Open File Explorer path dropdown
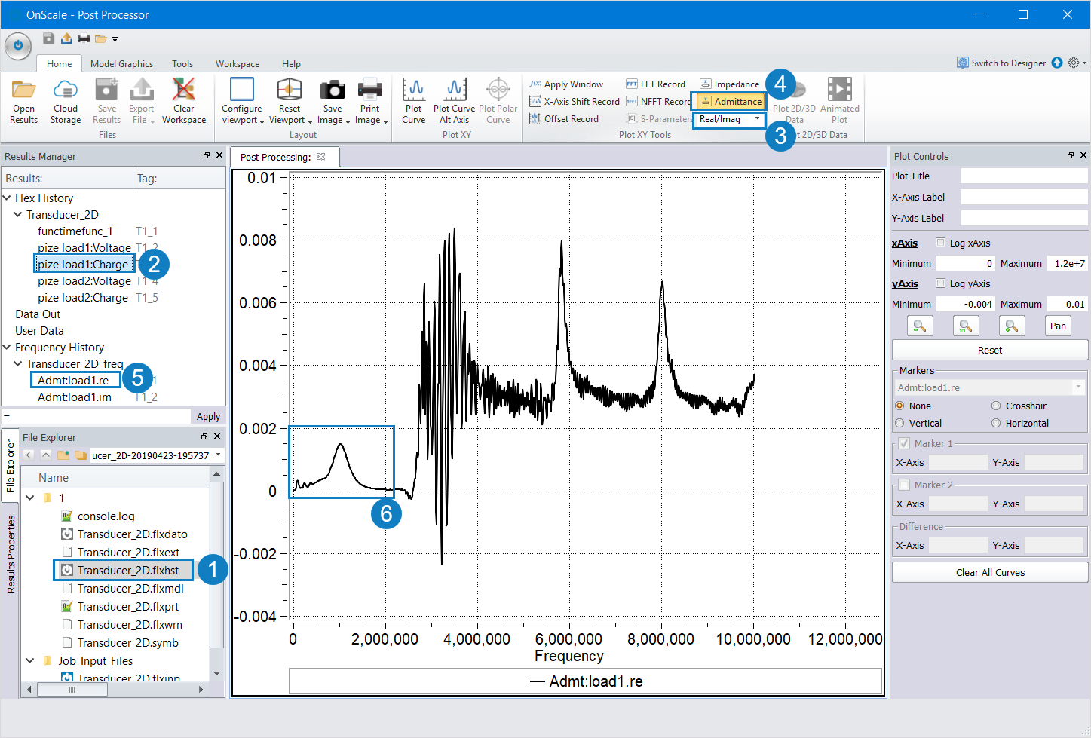The height and width of the screenshot is (738, 1091). point(218,455)
